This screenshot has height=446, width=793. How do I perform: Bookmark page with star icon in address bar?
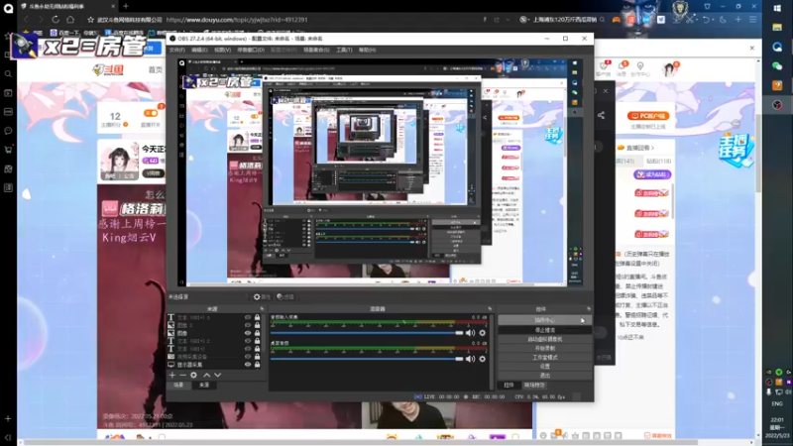(x=90, y=20)
